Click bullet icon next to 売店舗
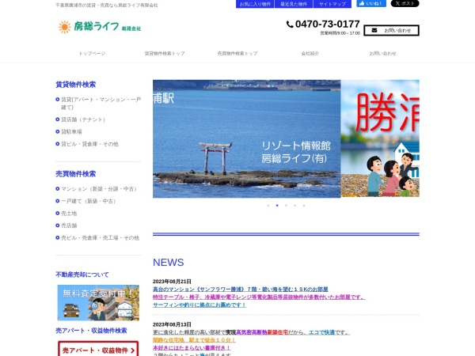This screenshot has height=356, width=475. point(58,225)
